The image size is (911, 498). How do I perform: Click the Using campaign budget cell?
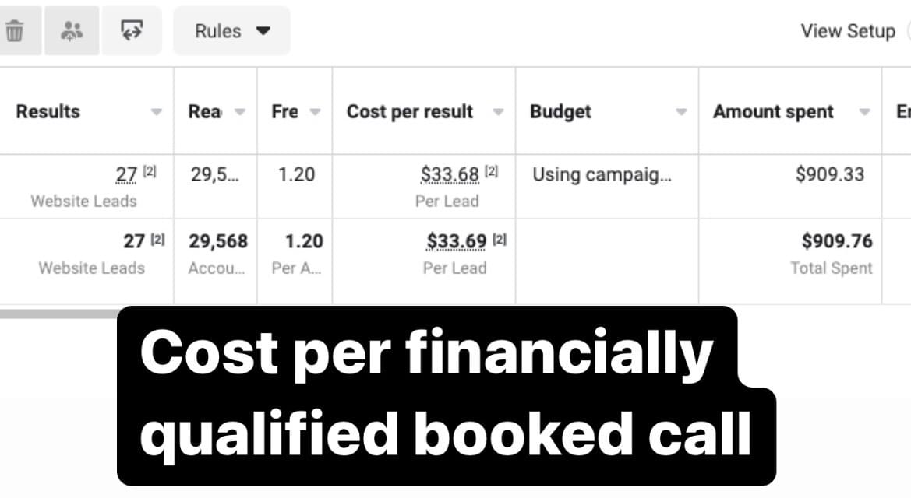pyautogui.click(x=602, y=174)
